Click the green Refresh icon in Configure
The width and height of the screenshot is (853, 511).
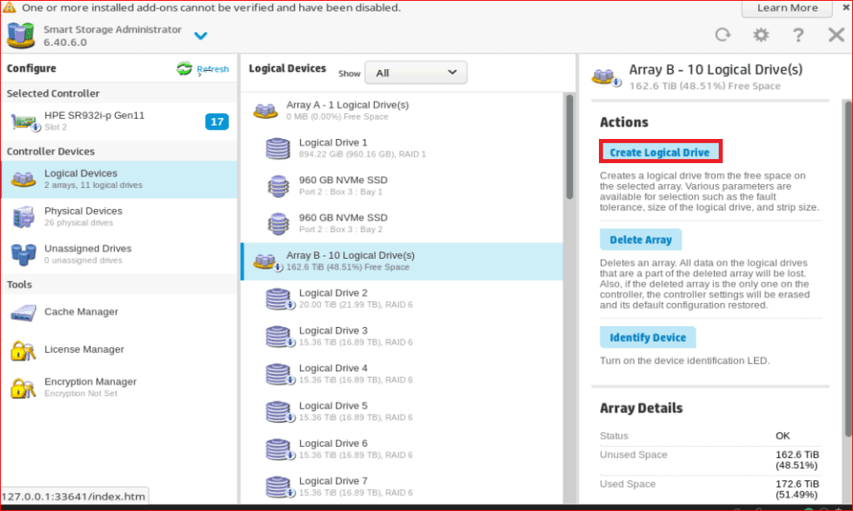[x=184, y=69]
